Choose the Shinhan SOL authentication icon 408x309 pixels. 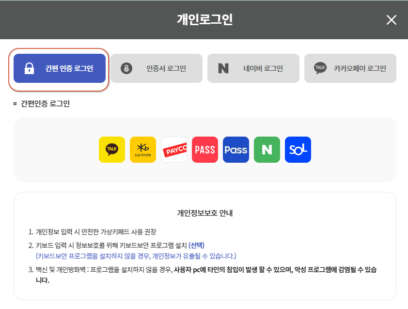(x=298, y=150)
